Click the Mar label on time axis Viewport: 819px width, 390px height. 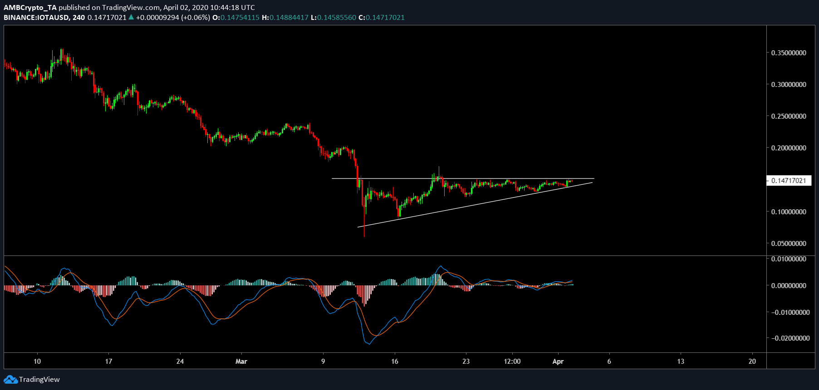241,361
